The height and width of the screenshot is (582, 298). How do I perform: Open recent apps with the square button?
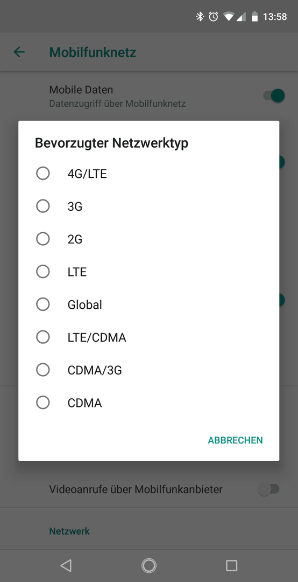click(x=232, y=565)
